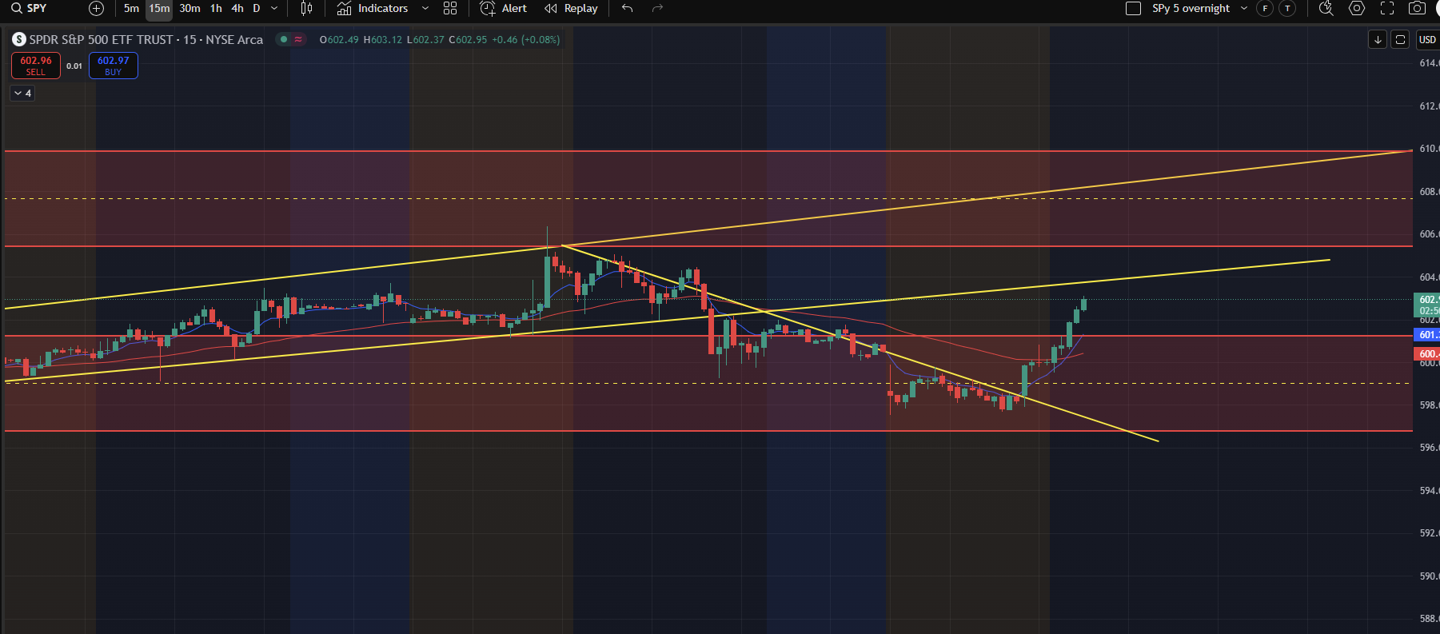Undo the last chart action
This screenshot has height=634, width=1440.
(x=628, y=8)
